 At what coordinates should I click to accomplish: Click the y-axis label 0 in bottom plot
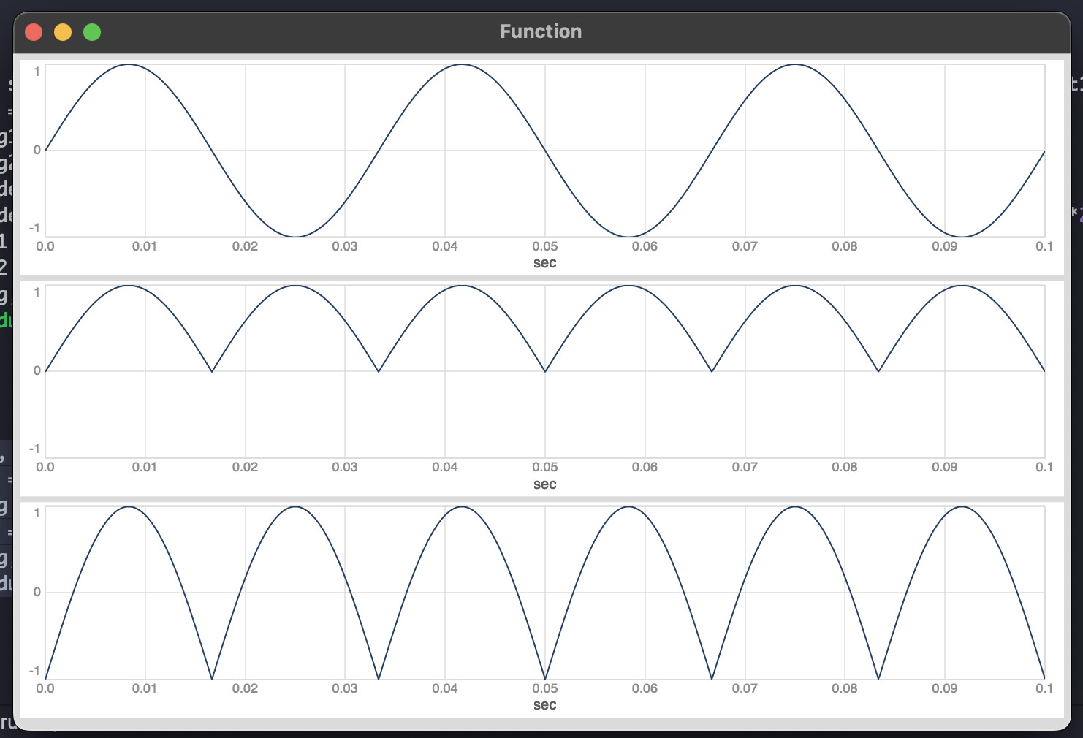pos(37,592)
